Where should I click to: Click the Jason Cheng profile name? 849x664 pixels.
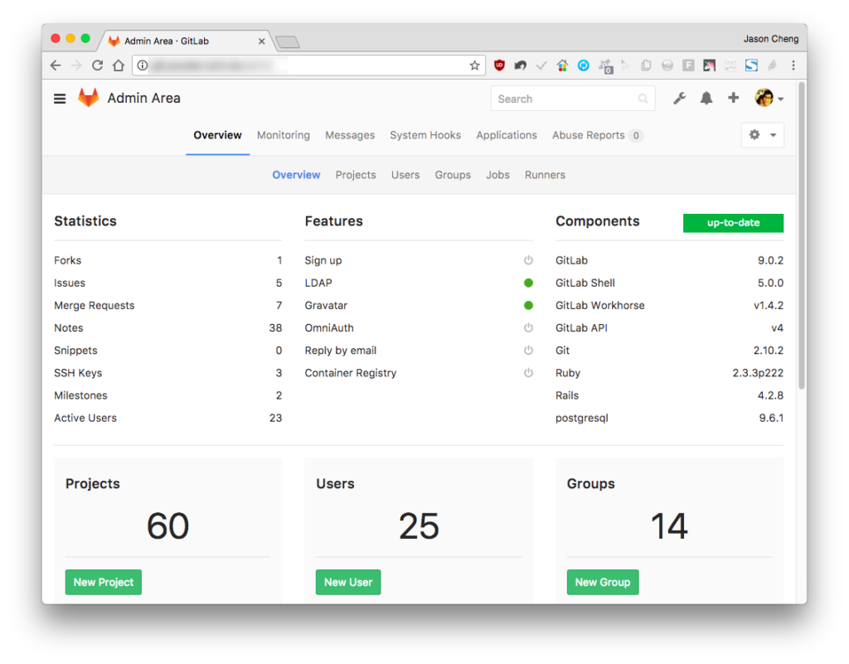click(x=771, y=39)
